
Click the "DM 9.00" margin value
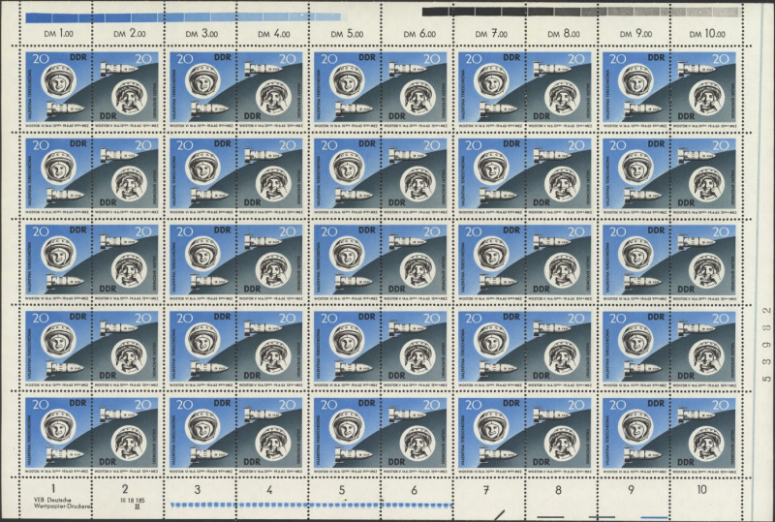tap(636, 34)
